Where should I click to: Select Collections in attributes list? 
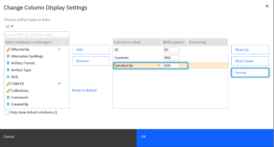pos(37,91)
